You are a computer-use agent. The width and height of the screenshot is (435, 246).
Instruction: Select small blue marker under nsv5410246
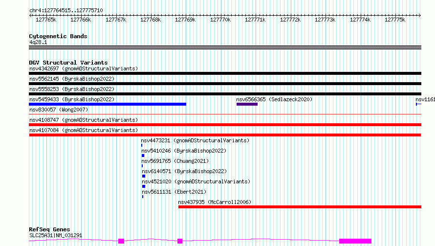pyautogui.click(x=143, y=156)
